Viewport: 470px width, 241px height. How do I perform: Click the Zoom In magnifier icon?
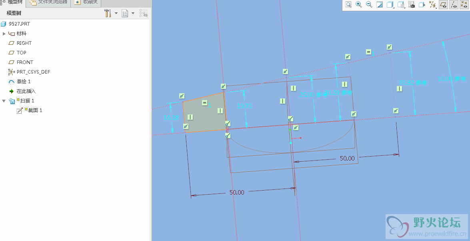(x=358, y=4)
